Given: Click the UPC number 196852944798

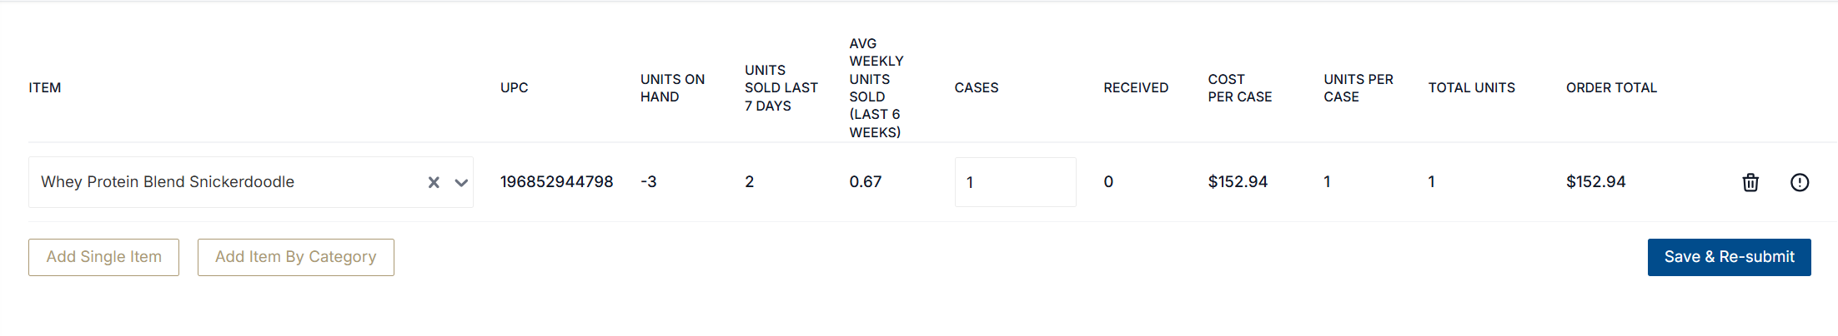Looking at the screenshot, I should [556, 182].
